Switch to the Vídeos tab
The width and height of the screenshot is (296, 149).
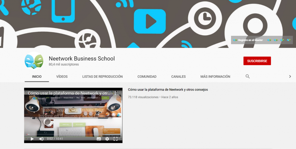click(62, 77)
